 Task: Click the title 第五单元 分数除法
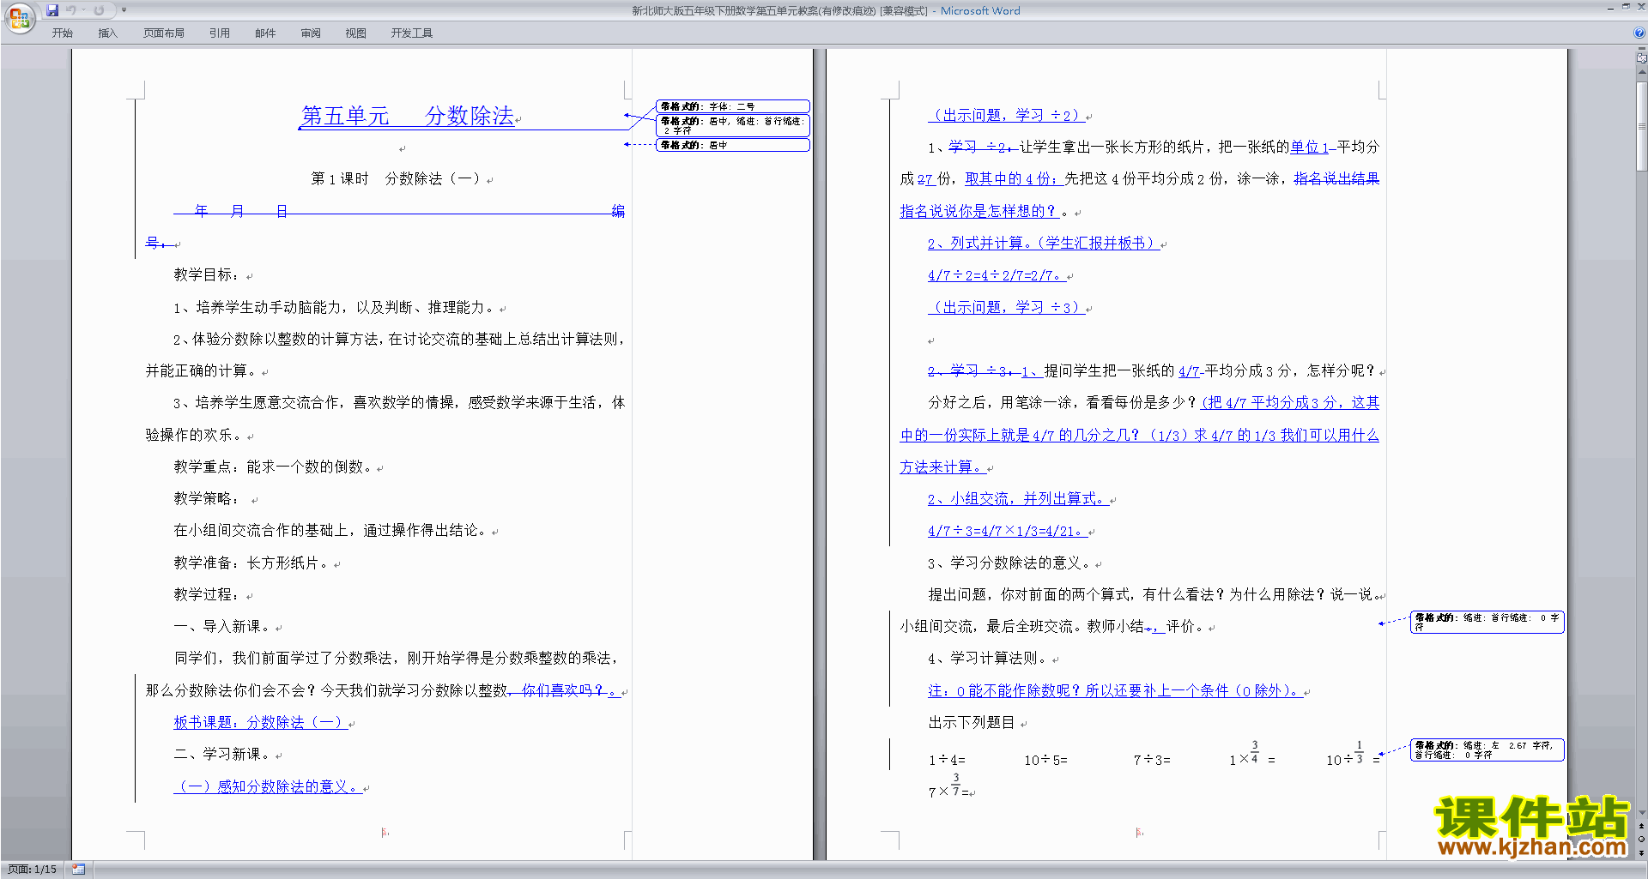tap(408, 116)
